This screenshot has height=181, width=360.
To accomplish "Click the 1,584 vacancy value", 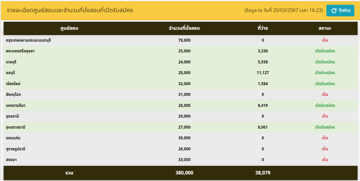I will tap(263, 84).
